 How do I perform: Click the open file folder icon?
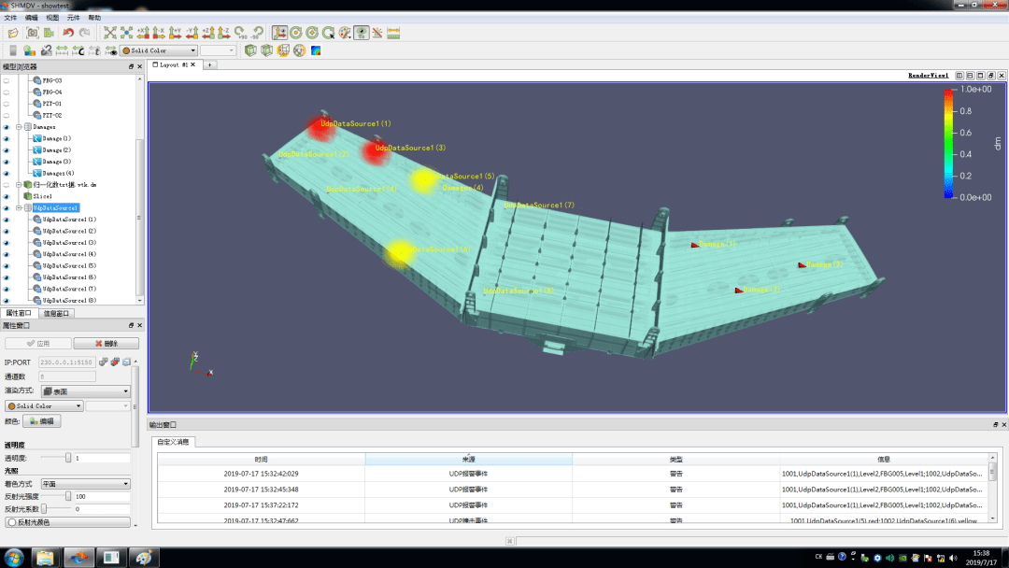point(13,33)
